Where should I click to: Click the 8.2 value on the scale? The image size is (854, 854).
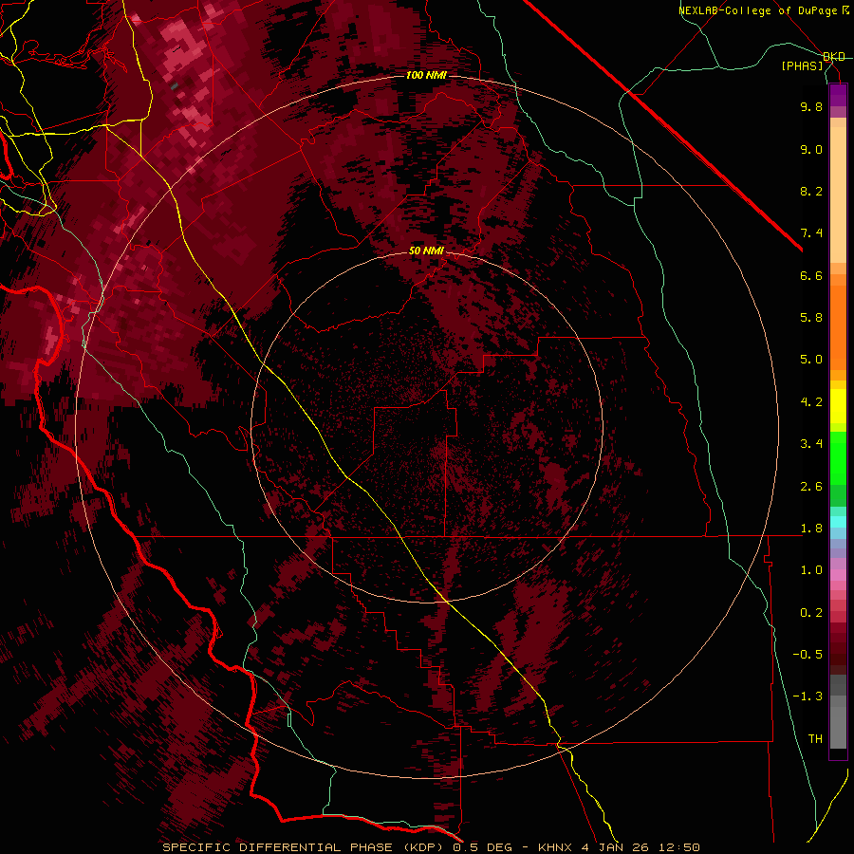(x=811, y=191)
